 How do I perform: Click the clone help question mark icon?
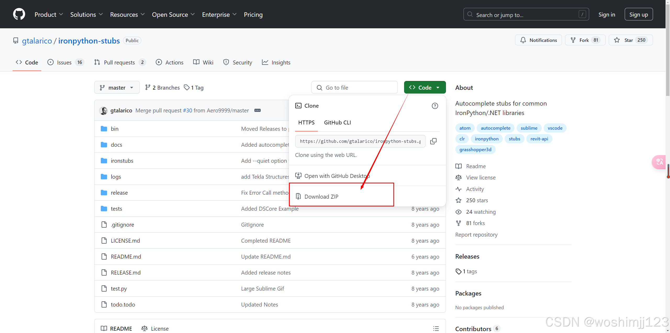(x=435, y=106)
